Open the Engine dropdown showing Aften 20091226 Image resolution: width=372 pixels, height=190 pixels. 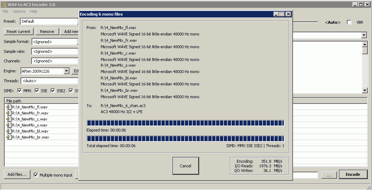coord(66,71)
